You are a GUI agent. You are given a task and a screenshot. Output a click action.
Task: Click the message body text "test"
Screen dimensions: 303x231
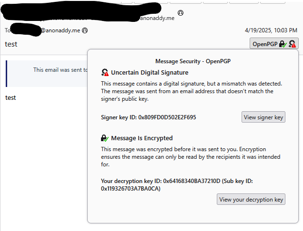tap(10, 97)
